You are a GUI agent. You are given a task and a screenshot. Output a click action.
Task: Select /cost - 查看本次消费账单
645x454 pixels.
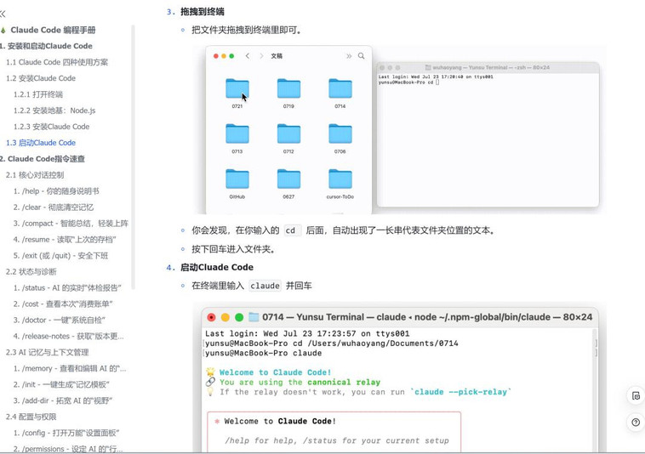coord(63,304)
